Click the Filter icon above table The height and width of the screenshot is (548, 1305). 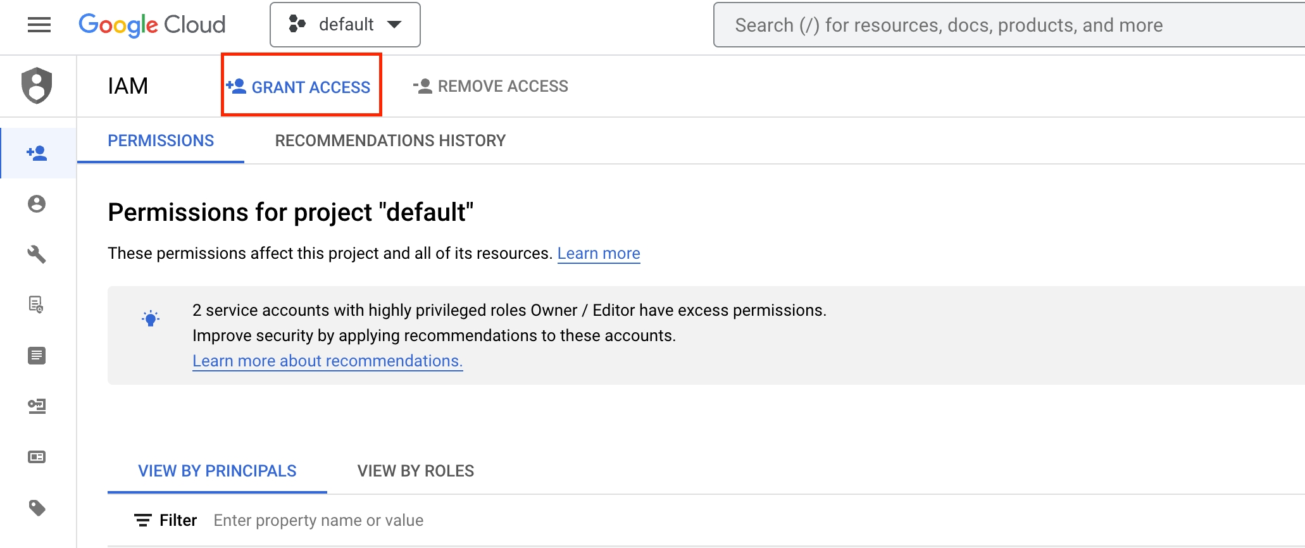[x=143, y=520]
